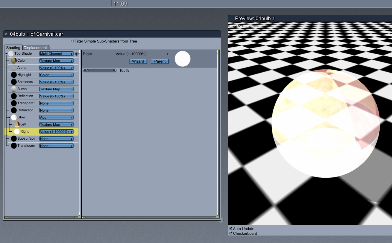Select the Color channel sphere icon
Image resolution: width=392 pixels, height=243 pixels.
[14, 61]
